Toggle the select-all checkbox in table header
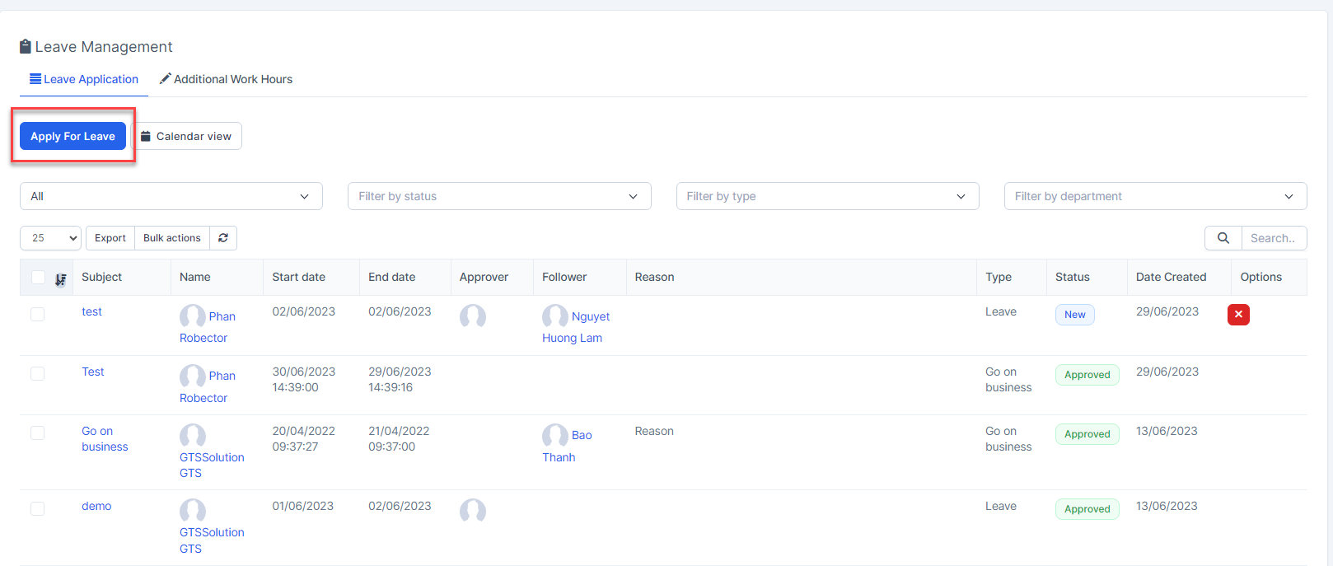Screen dimensions: 1333x566 point(38,278)
